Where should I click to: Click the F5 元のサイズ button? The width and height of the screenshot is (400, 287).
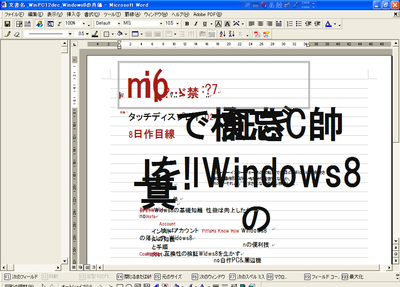coord(168,277)
